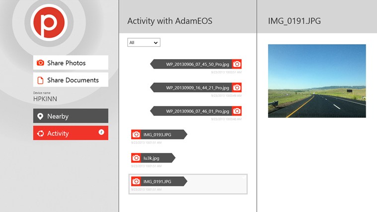Click the document icon on Share Documents
Viewport: 377px width, 212px height.
(40, 80)
